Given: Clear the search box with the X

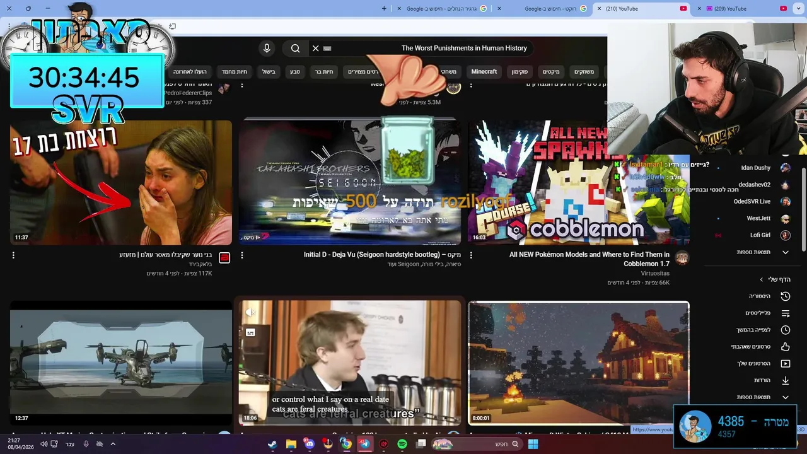Looking at the screenshot, I should click(x=316, y=49).
